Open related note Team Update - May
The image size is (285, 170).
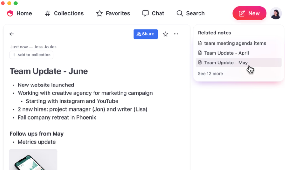pyautogui.click(x=239, y=63)
